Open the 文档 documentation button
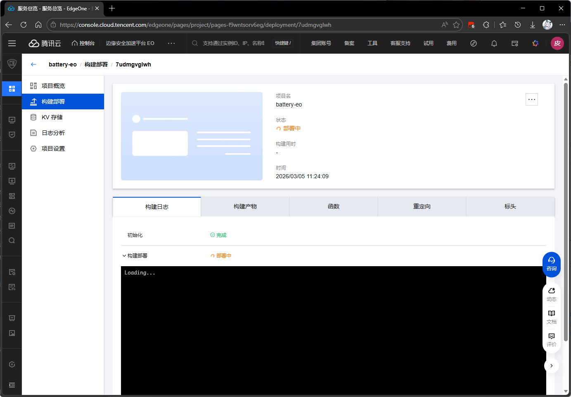Viewport: 571px width, 397px height. point(552,317)
